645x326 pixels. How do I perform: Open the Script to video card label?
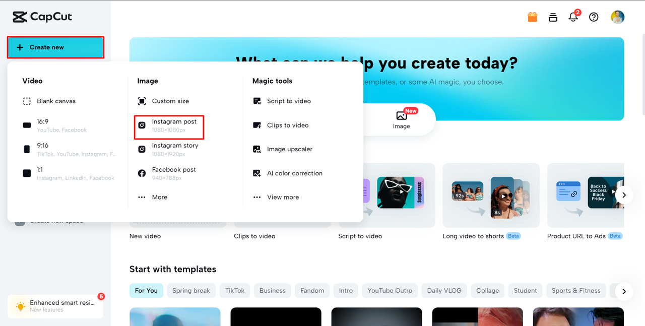point(360,236)
